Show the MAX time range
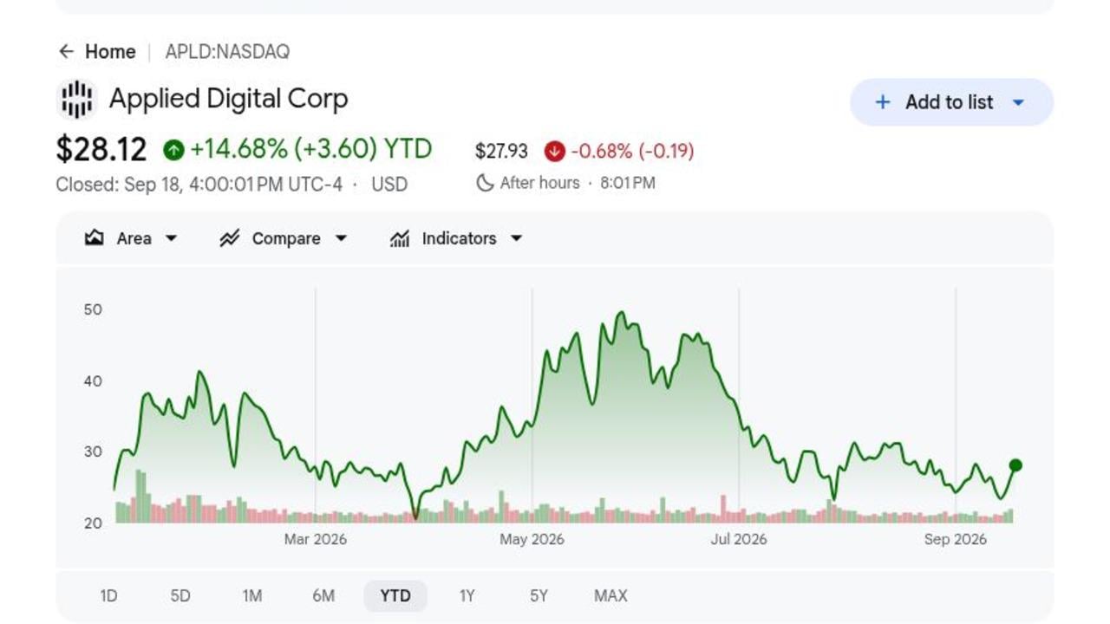The width and height of the screenshot is (1110, 624). coord(610,595)
